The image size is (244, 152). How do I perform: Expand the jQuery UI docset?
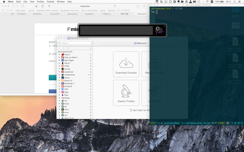coord(59,80)
